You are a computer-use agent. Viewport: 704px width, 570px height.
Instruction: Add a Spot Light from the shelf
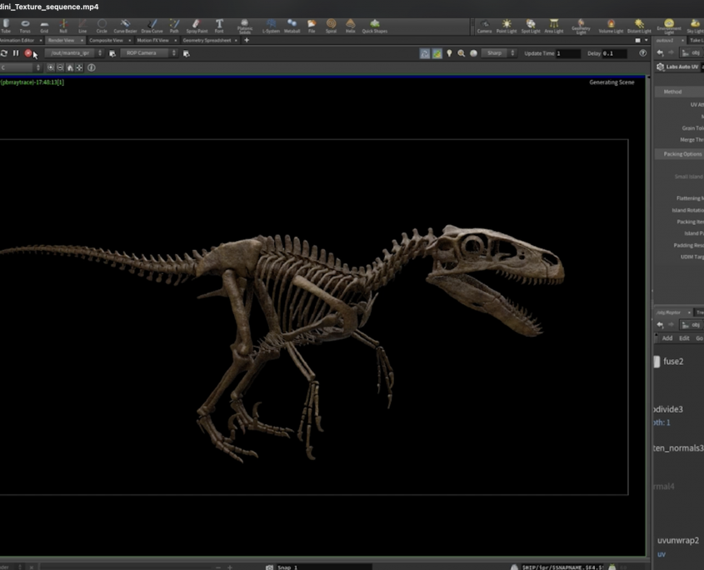point(531,26)
